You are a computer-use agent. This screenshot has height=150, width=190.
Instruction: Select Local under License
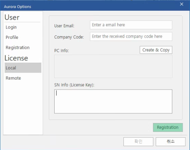(23, 68)
